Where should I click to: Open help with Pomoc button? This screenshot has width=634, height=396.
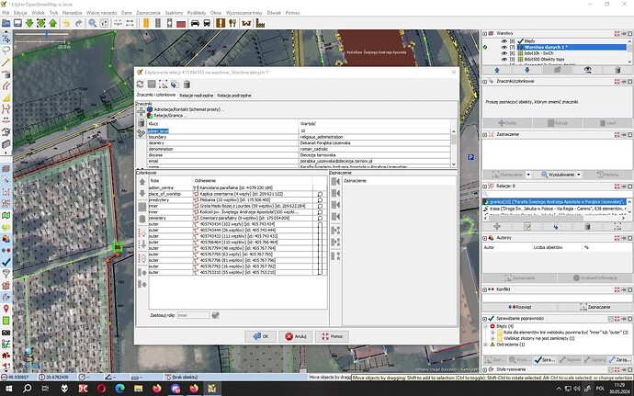(x=332, y=336)
